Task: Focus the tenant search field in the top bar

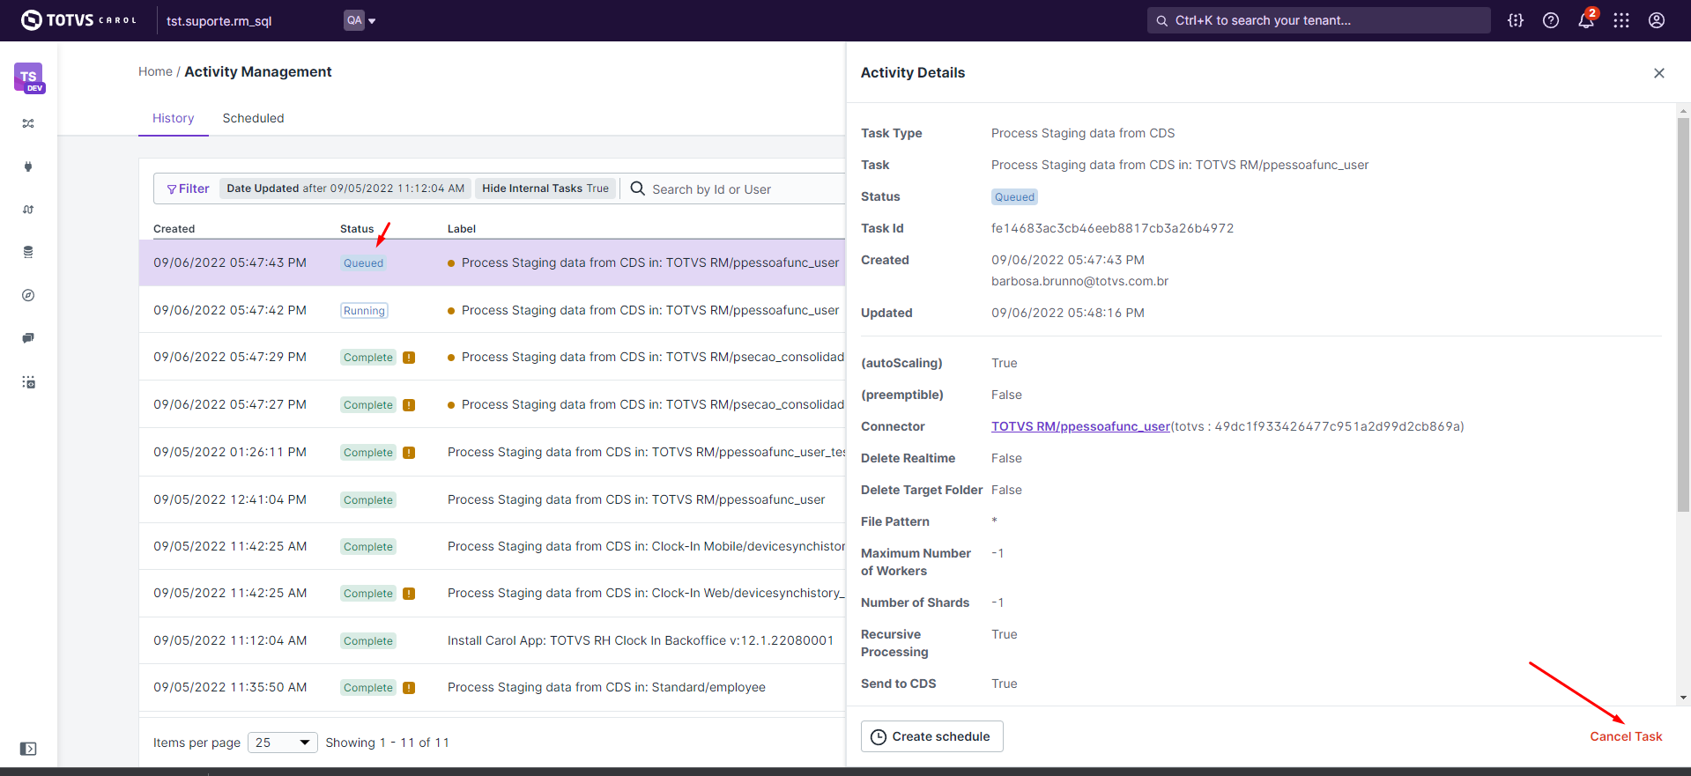Action: pos(1319,20)
